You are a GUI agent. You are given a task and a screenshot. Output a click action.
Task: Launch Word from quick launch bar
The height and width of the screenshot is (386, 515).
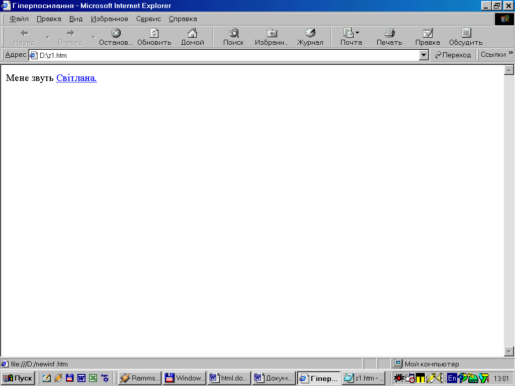(81, 378)
